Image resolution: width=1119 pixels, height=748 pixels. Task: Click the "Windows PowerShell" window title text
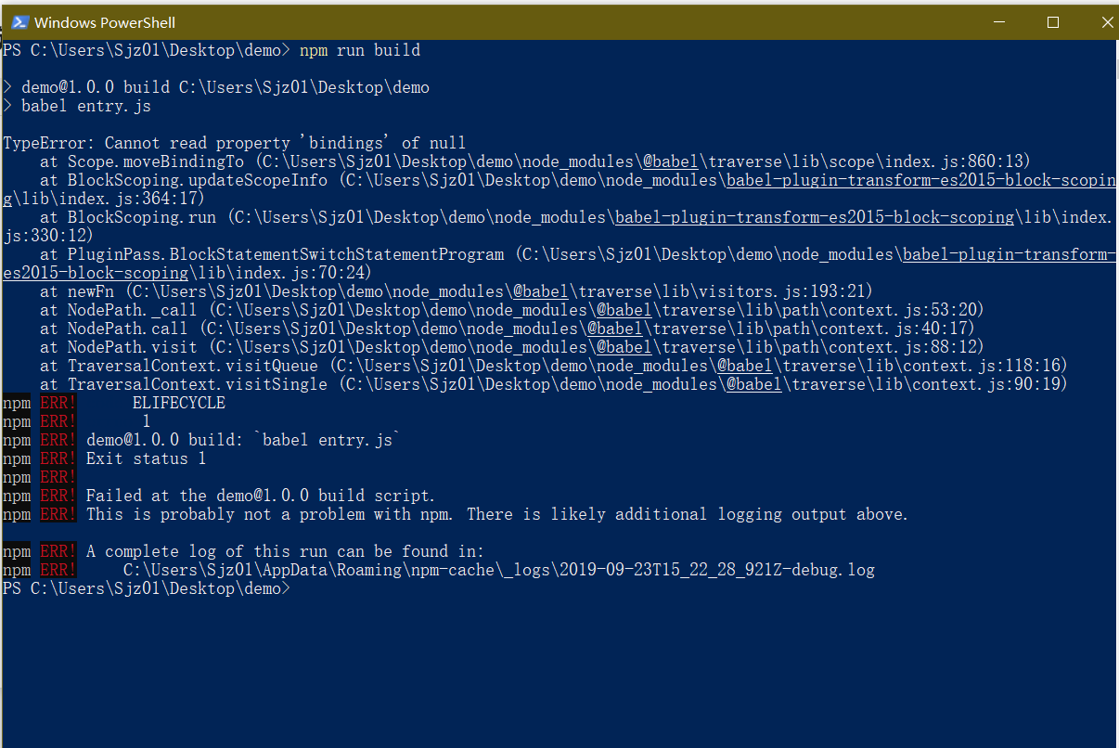(105, 22)
